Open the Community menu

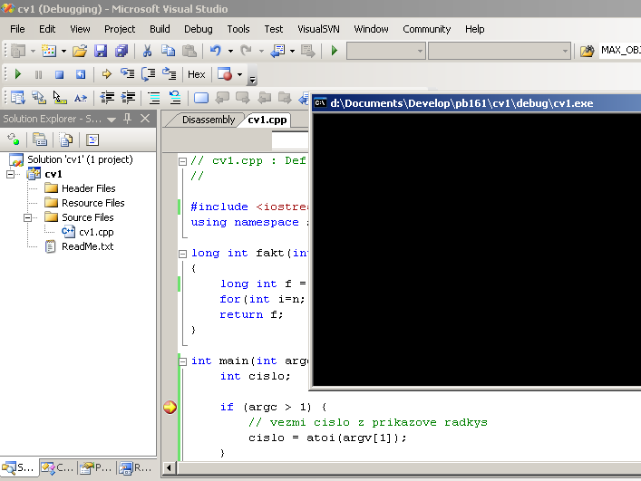point(426,29)
